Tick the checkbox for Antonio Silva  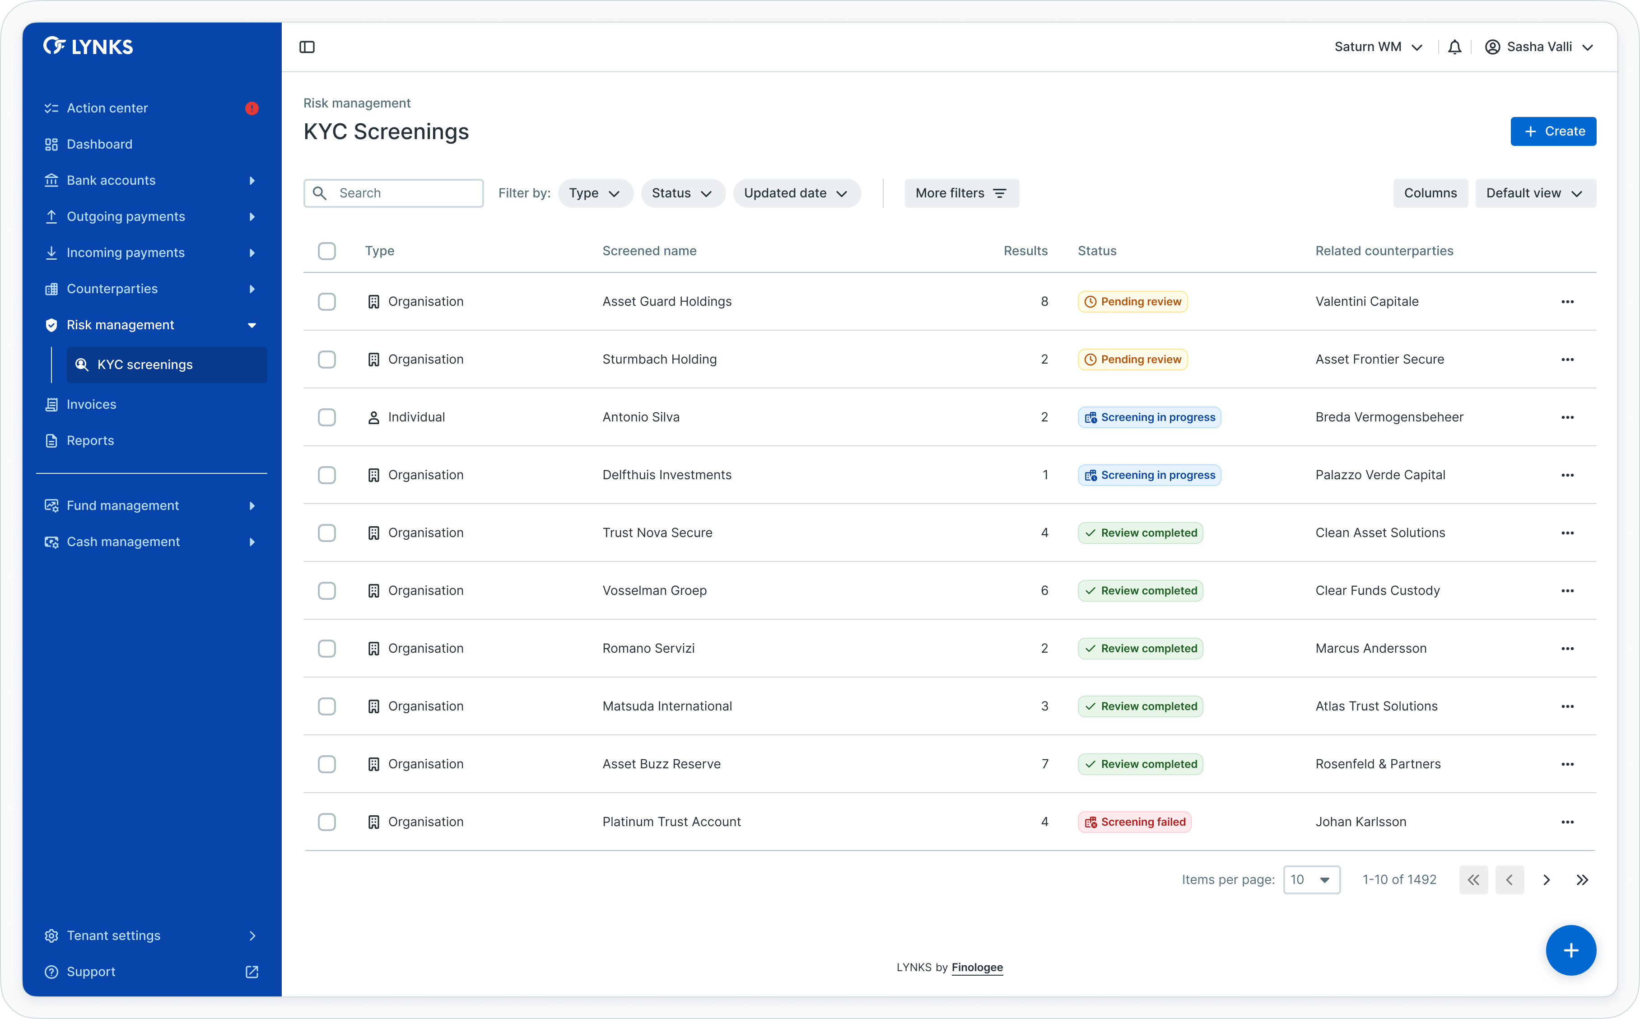tap(326, 417)
